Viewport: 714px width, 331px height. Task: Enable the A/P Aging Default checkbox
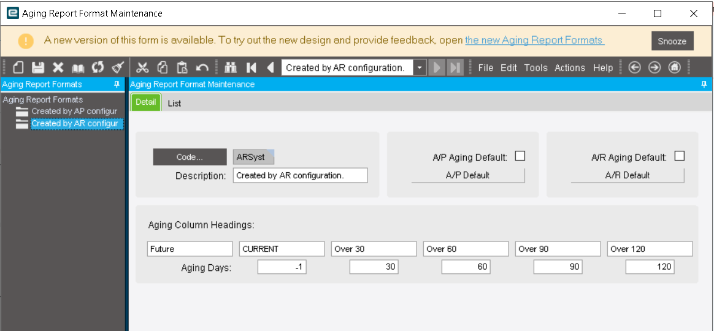pyautogui.click(x=520, y=156)
